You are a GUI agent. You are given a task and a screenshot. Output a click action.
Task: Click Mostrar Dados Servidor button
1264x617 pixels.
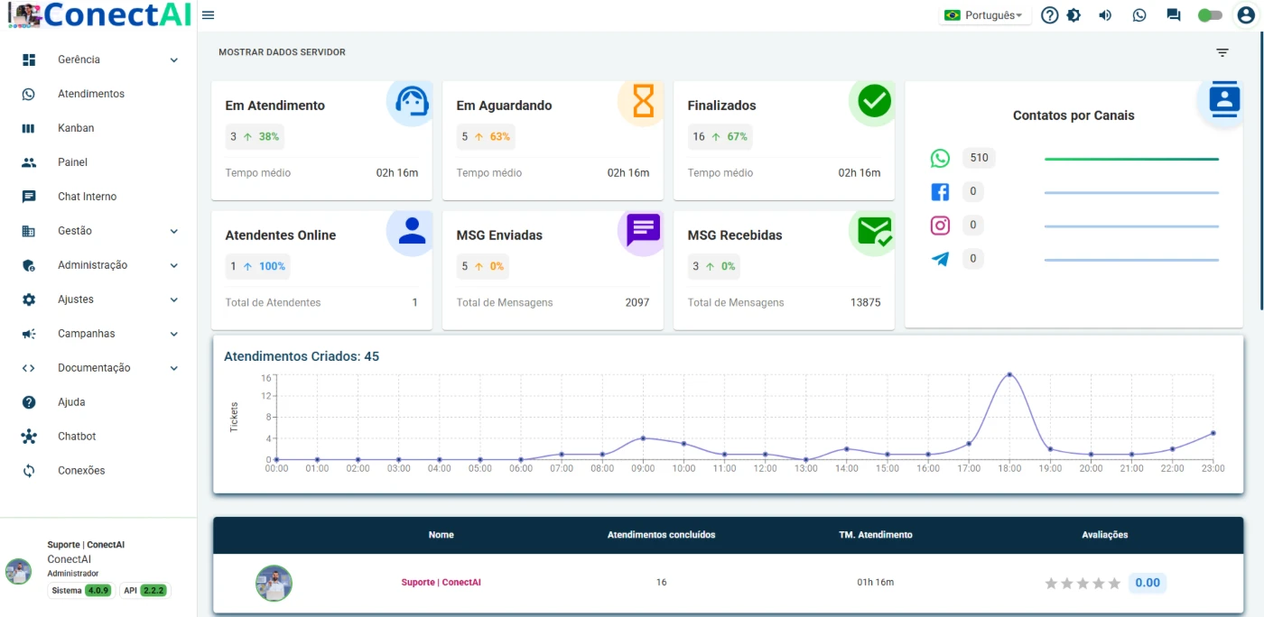(282, 52)
